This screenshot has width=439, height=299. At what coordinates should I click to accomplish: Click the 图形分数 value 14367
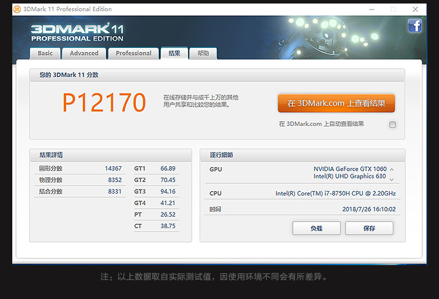(x=113, y=169)
